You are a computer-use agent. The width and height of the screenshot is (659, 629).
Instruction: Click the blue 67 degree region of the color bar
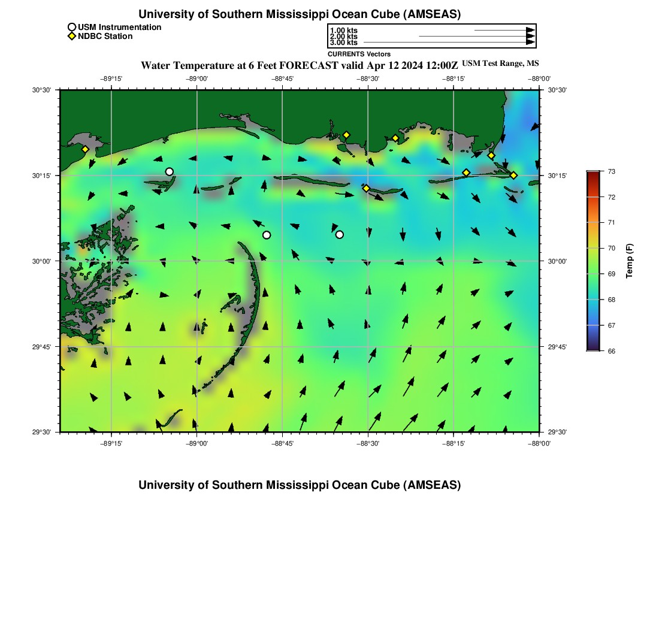pos(593,325)
